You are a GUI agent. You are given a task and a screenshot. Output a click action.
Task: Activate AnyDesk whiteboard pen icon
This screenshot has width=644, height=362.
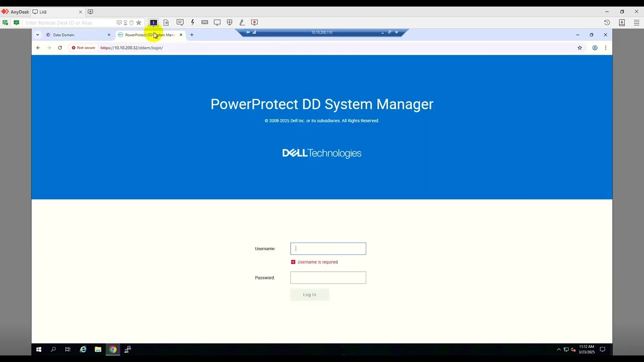[242, 23]
